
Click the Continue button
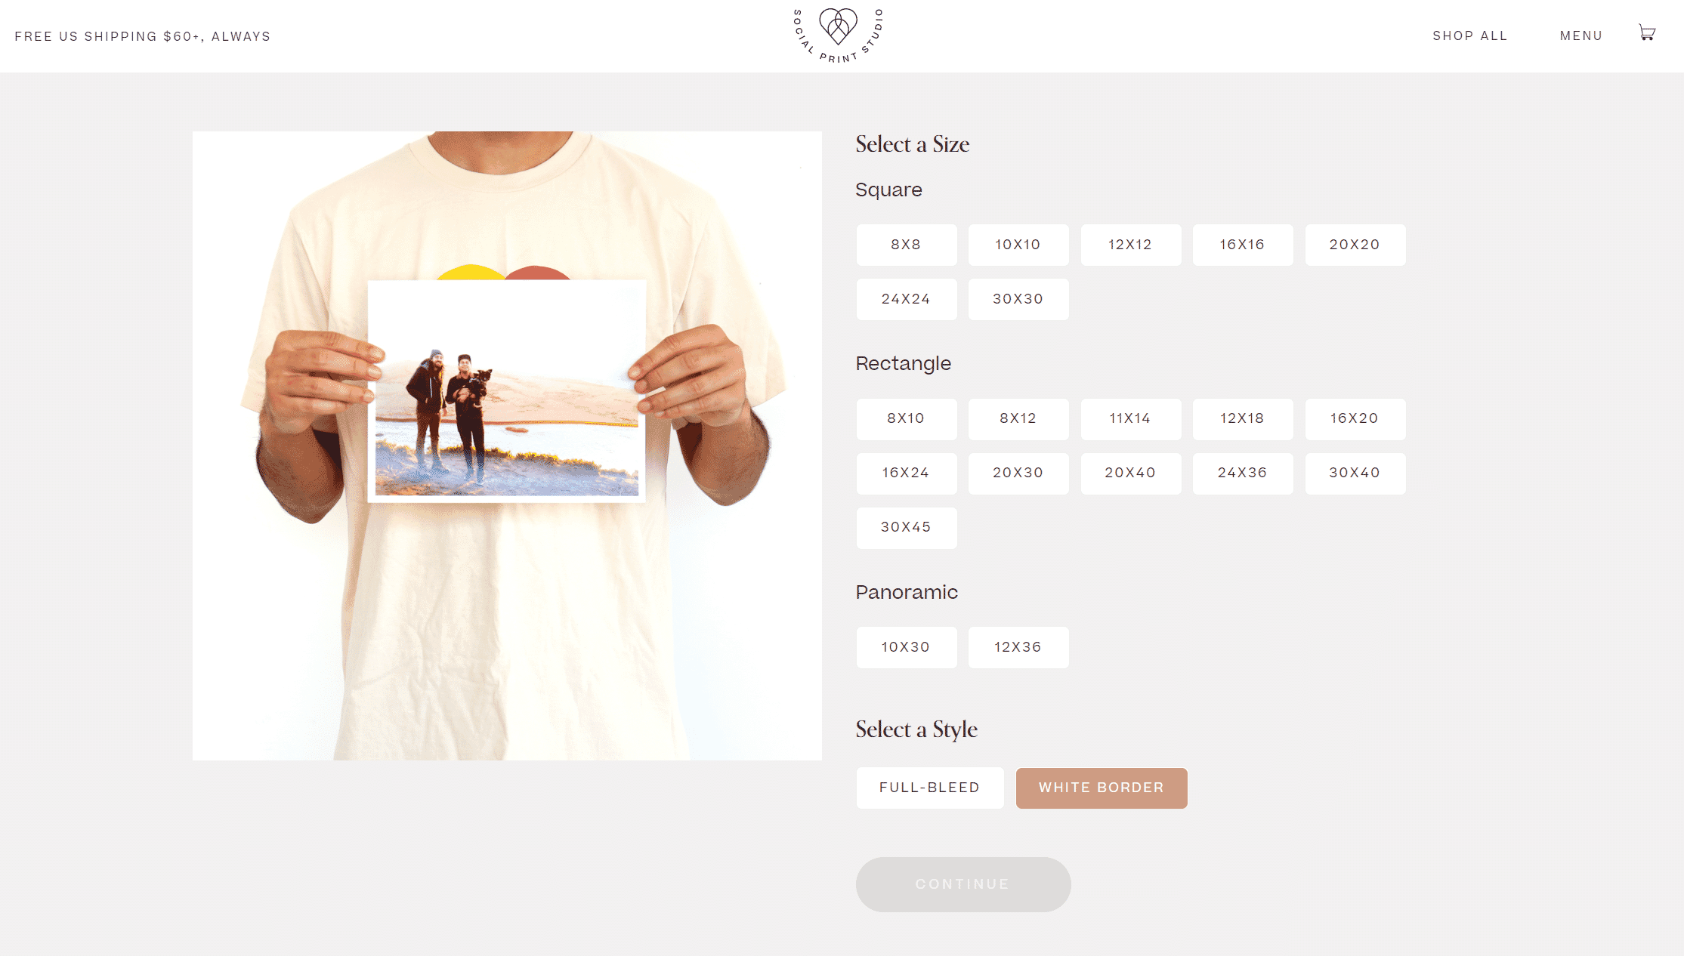coord(963,884)
